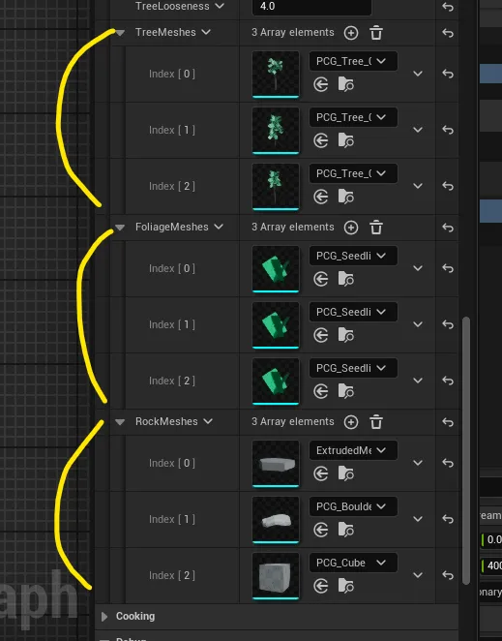
Task: Open element options for RockMeshes Index 1
Action: pos(418,519)
